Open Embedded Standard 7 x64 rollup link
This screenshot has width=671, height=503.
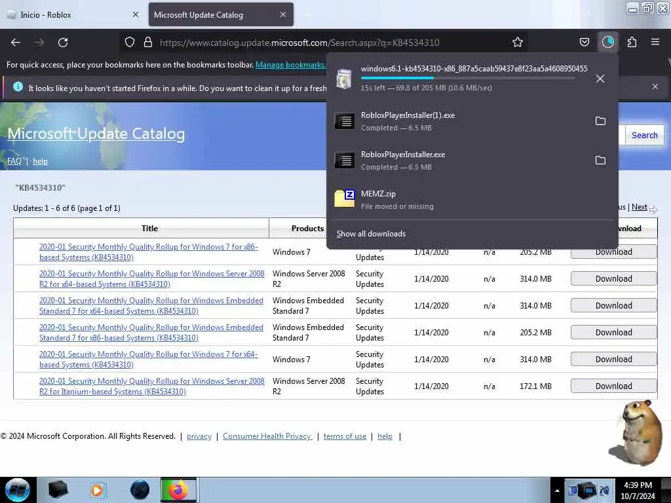(151, 306)
